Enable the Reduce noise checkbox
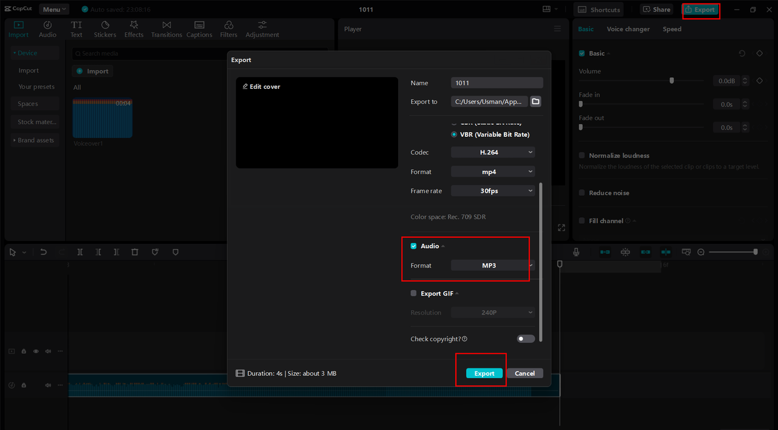The height and width of the screenshot is (430, 778). [582, 193]
